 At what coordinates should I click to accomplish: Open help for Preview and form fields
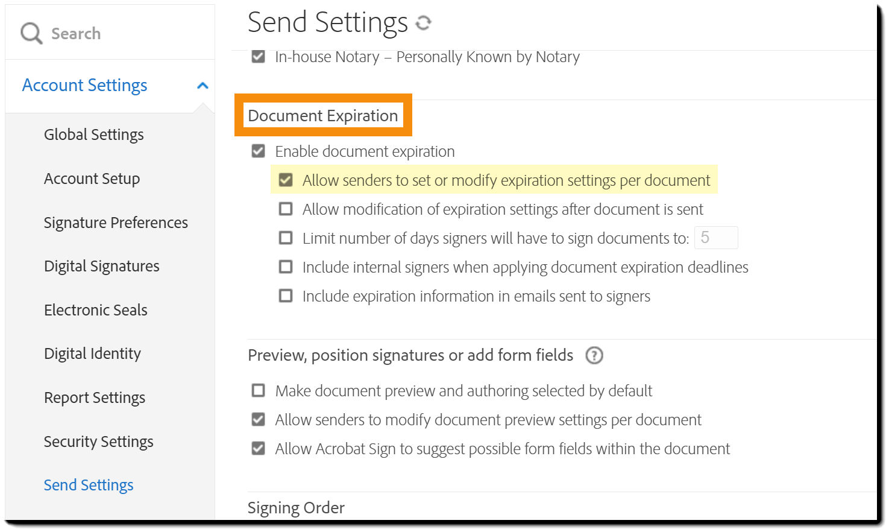[594, 355]
